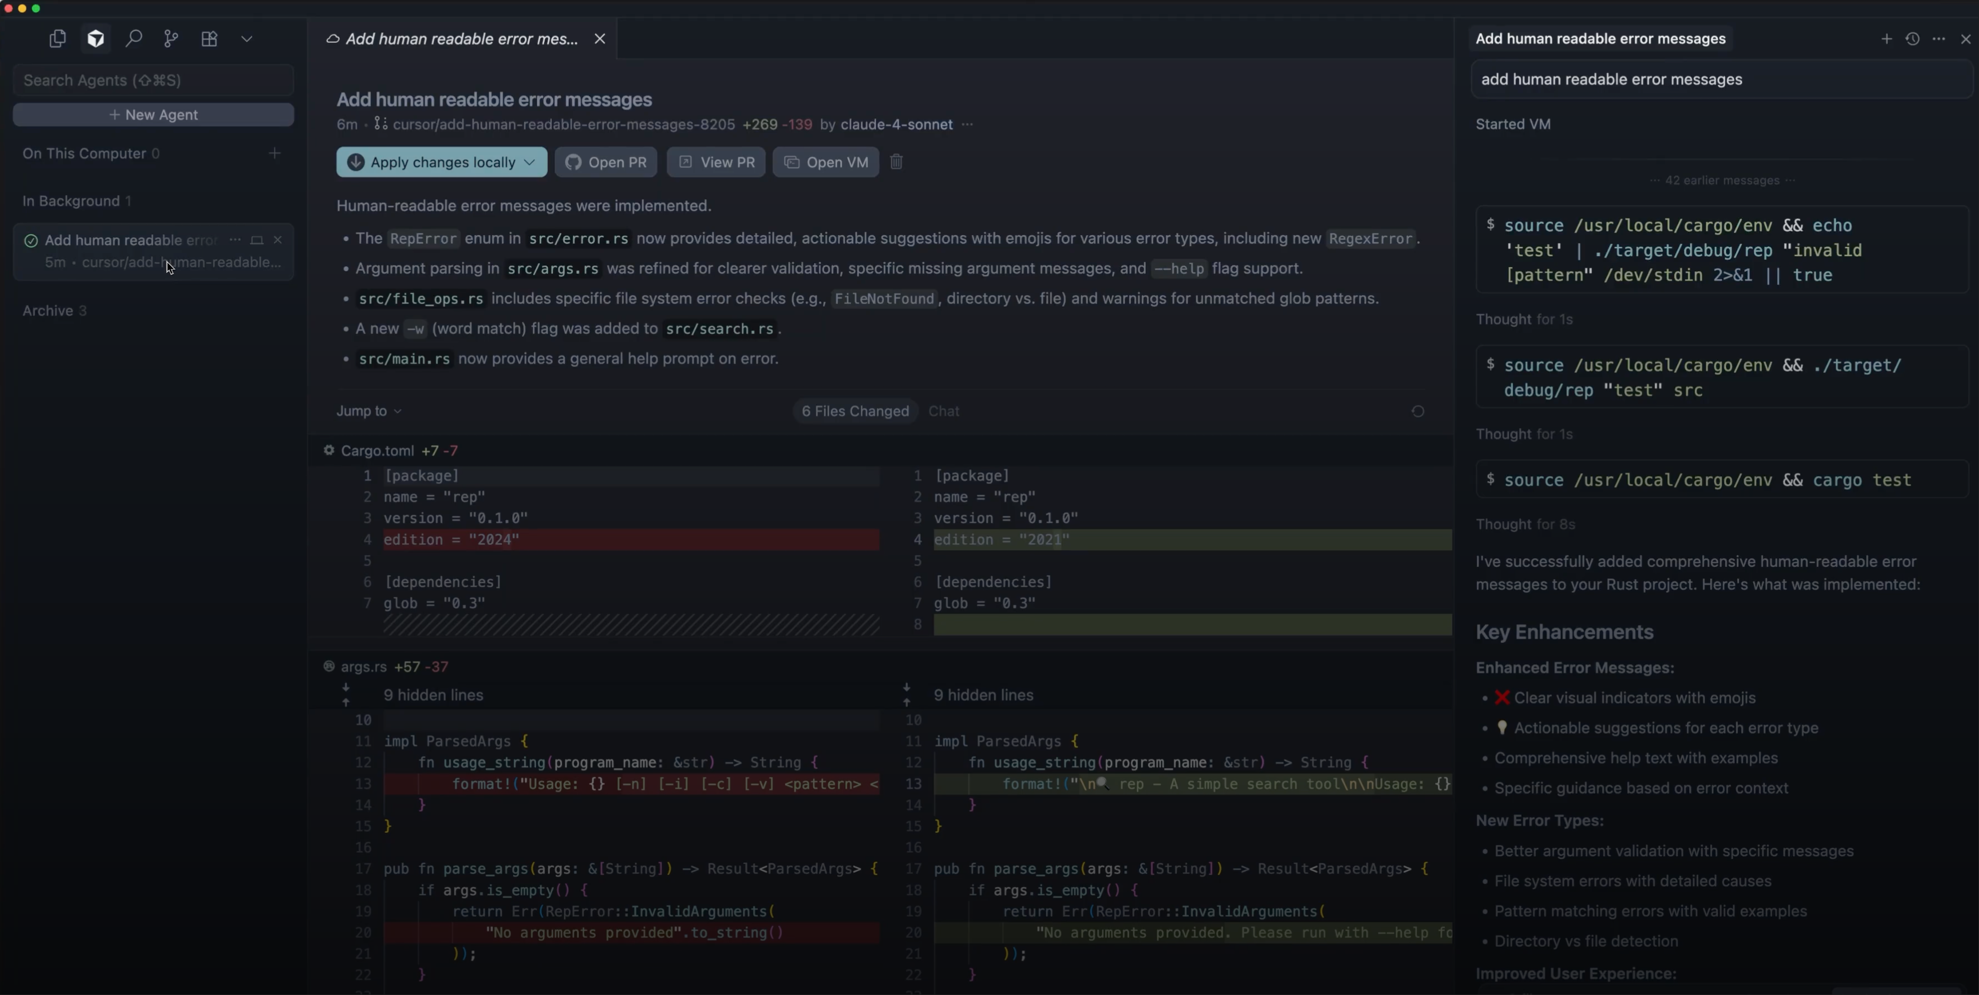Select the Background Agents cube icon

[x=96, y=38]
